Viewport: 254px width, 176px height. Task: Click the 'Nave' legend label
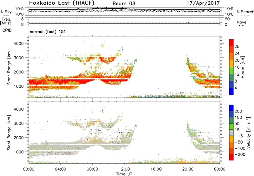click(x=242, y=22)
